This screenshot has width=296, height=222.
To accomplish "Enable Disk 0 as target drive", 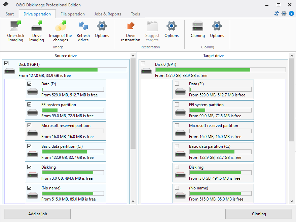I will [143, 63].
